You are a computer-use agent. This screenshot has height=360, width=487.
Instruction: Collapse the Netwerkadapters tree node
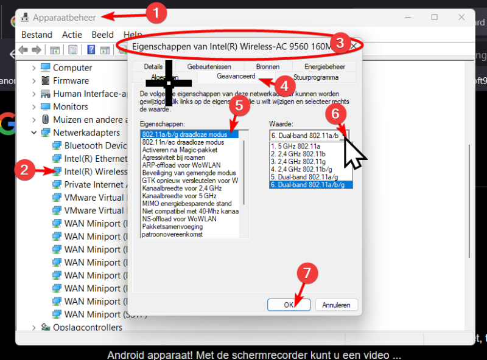[x=34, y=133]
